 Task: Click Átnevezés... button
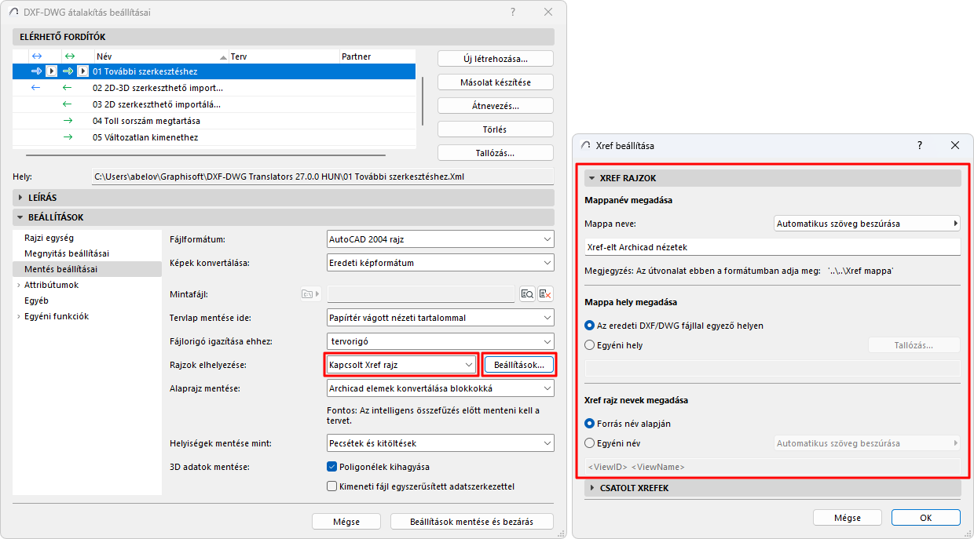(x=496, y=106)
